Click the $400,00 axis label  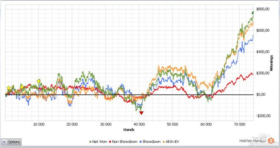[x=262, y=52]
